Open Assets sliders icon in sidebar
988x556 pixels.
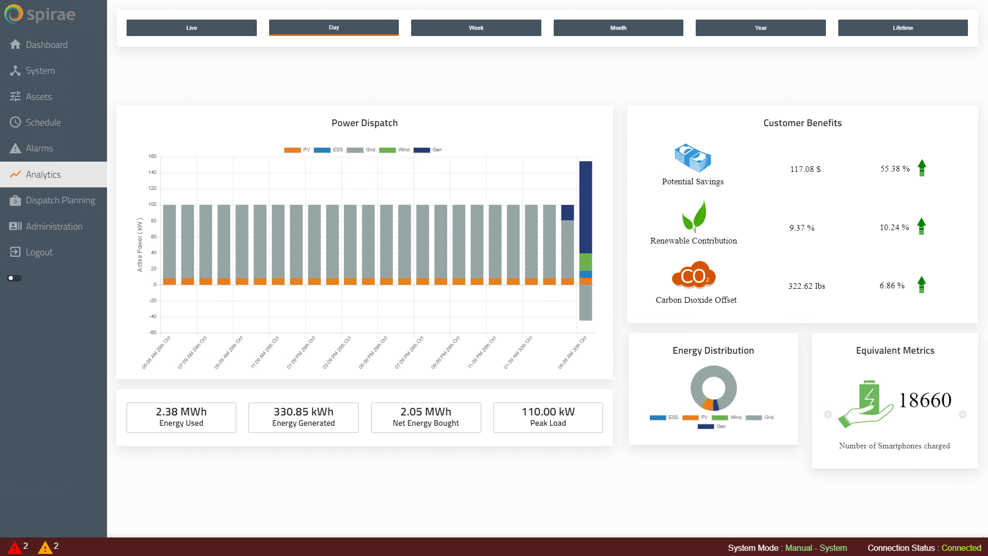(x=15, y=97)
